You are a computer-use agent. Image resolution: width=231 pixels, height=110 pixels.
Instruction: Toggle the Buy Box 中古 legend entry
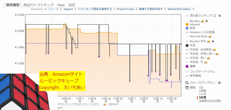198,41
